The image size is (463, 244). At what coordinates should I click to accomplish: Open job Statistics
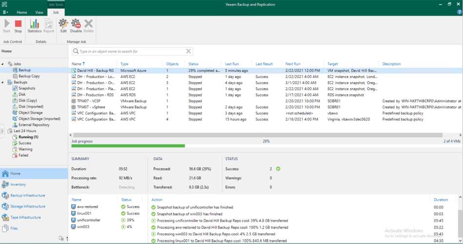[x=34, y=26]
